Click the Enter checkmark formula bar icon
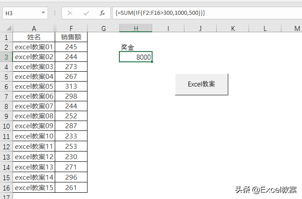This screenshot has width=302, height=199. click(86, 13)
